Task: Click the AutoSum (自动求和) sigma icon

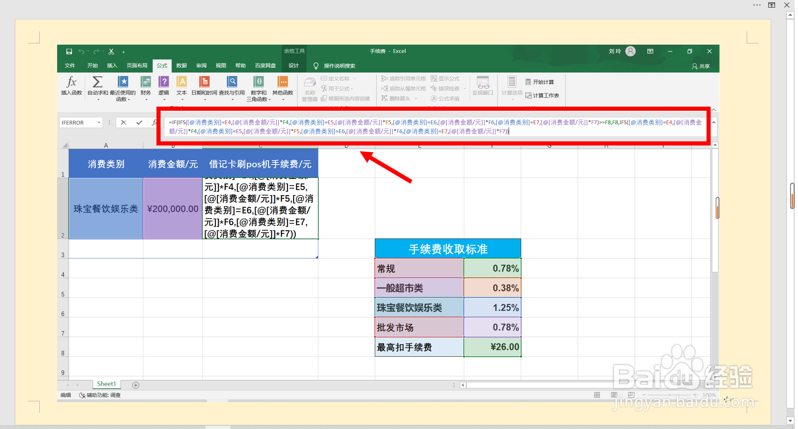Action: [98, 82]
